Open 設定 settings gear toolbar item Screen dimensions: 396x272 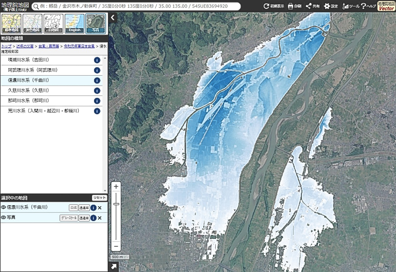pyautogui.click(x=331, y=6)
